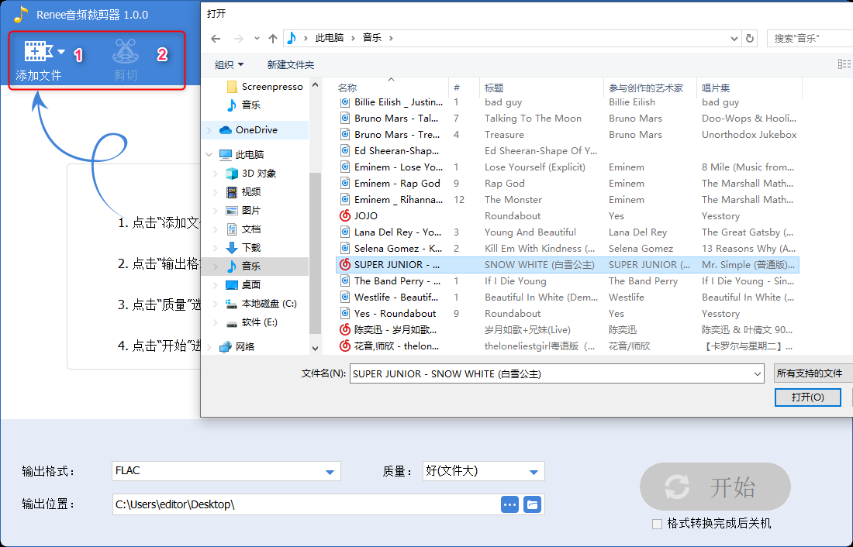853x547 pixels.
Task: Select 网络 network icon in tree
Action: click(225, 347)
